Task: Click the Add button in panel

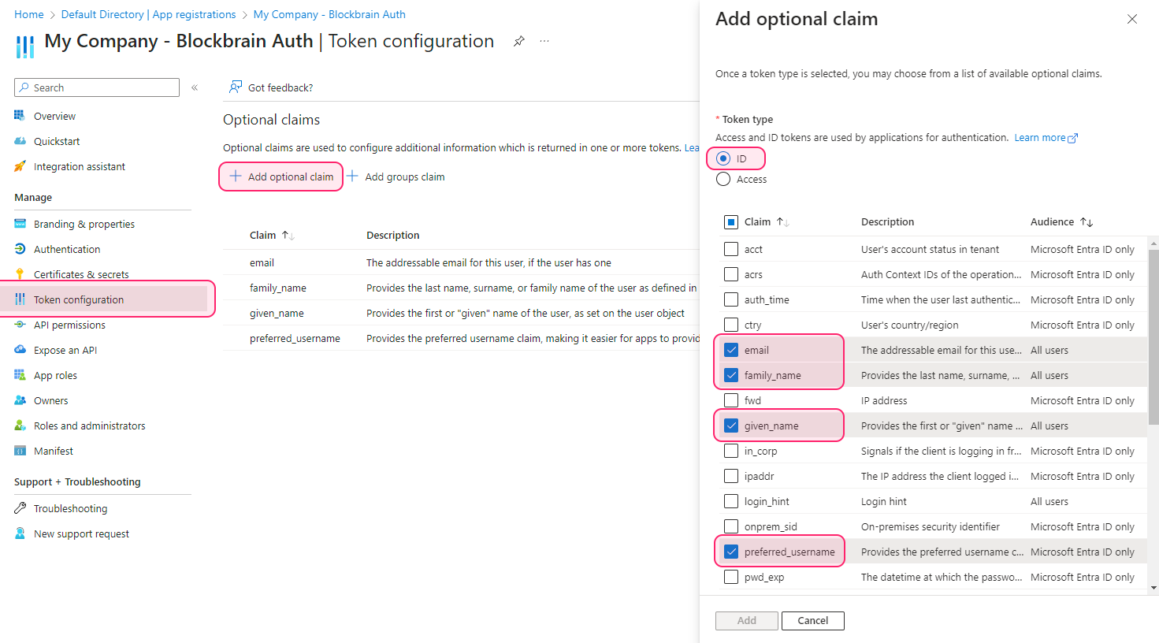Action: click(x=747, y=621)
